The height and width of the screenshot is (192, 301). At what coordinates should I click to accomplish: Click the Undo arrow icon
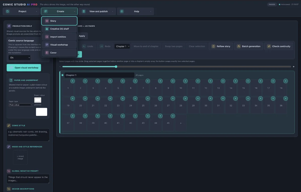[84, 46]
